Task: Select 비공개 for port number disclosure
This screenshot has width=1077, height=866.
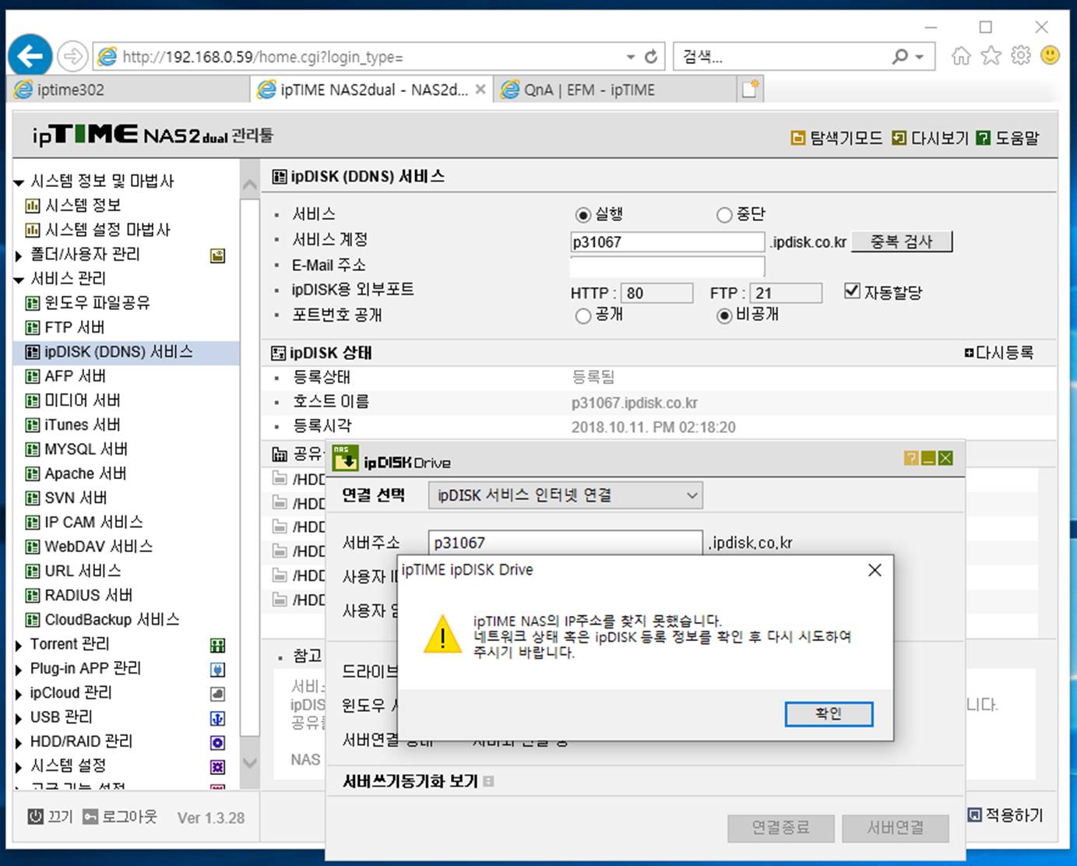Action: click(724, 316)
